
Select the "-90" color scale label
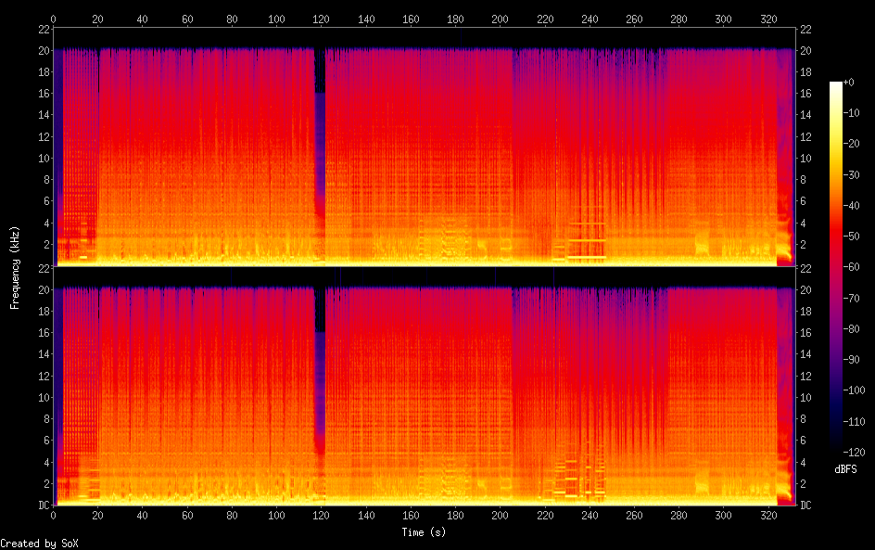pos(851,360)
